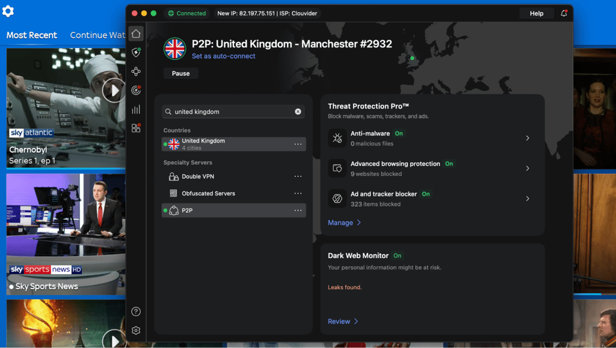Open more options for P2P row
616x348 pixels.
tap(298, 211)
